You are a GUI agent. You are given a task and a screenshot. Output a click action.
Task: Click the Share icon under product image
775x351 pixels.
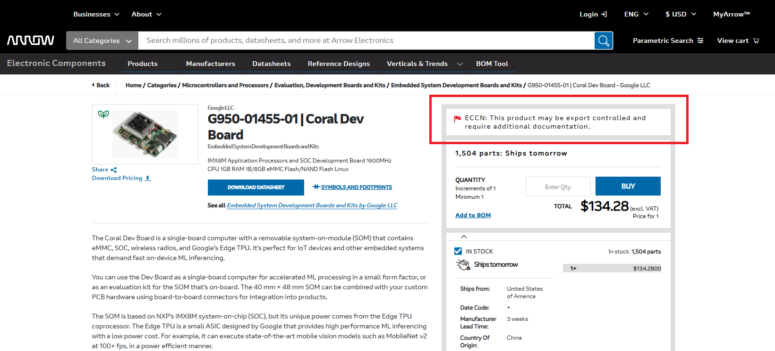[114, 170]
